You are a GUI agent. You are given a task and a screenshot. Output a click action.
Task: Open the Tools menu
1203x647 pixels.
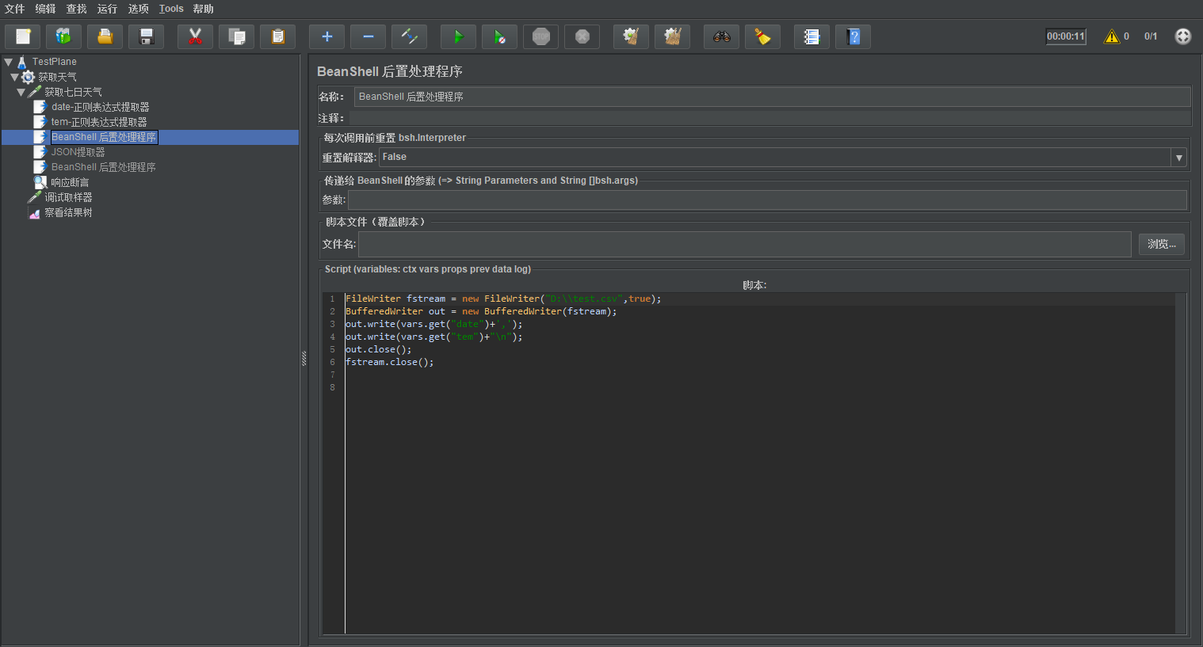click(171, 9)
